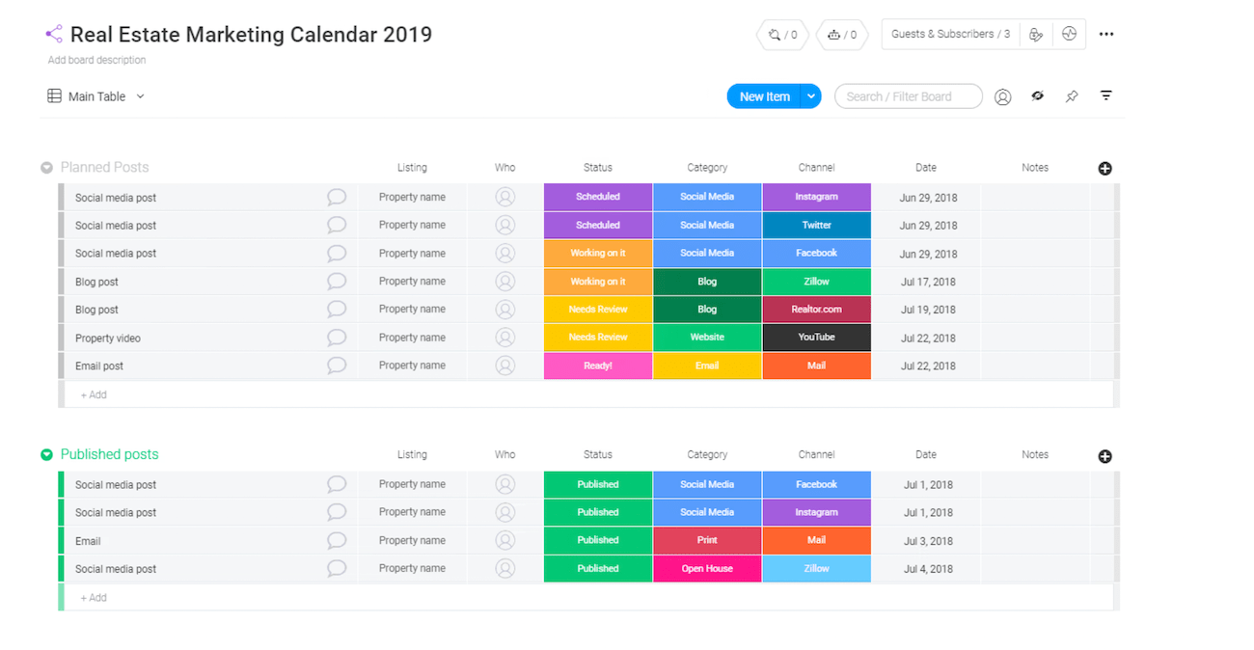Open the three-dot board menu

click(1106, 34)
